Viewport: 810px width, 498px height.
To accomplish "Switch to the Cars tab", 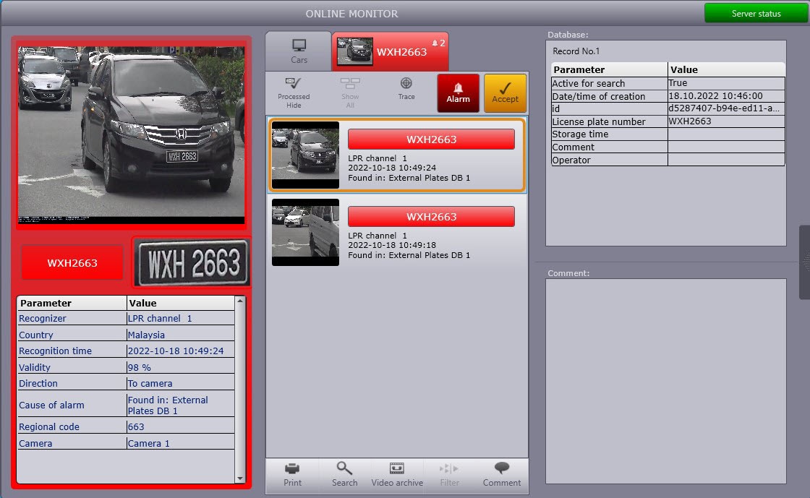I will click(299, 51).
